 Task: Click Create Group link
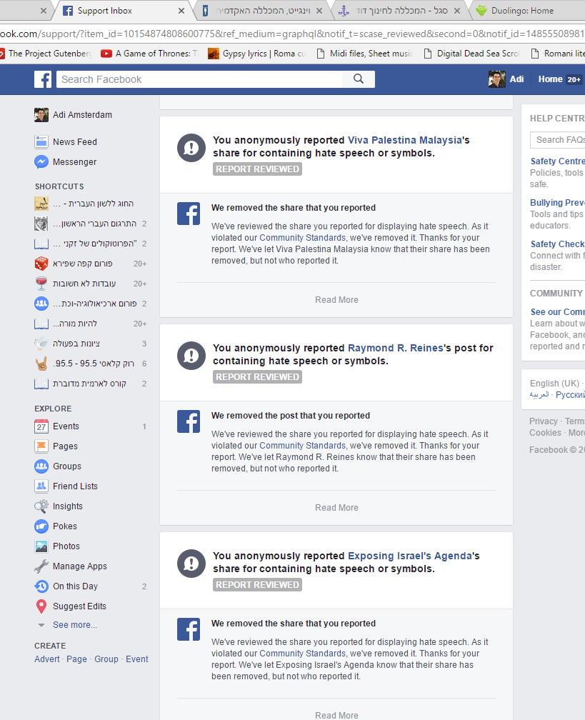click(x=106, y=659)
